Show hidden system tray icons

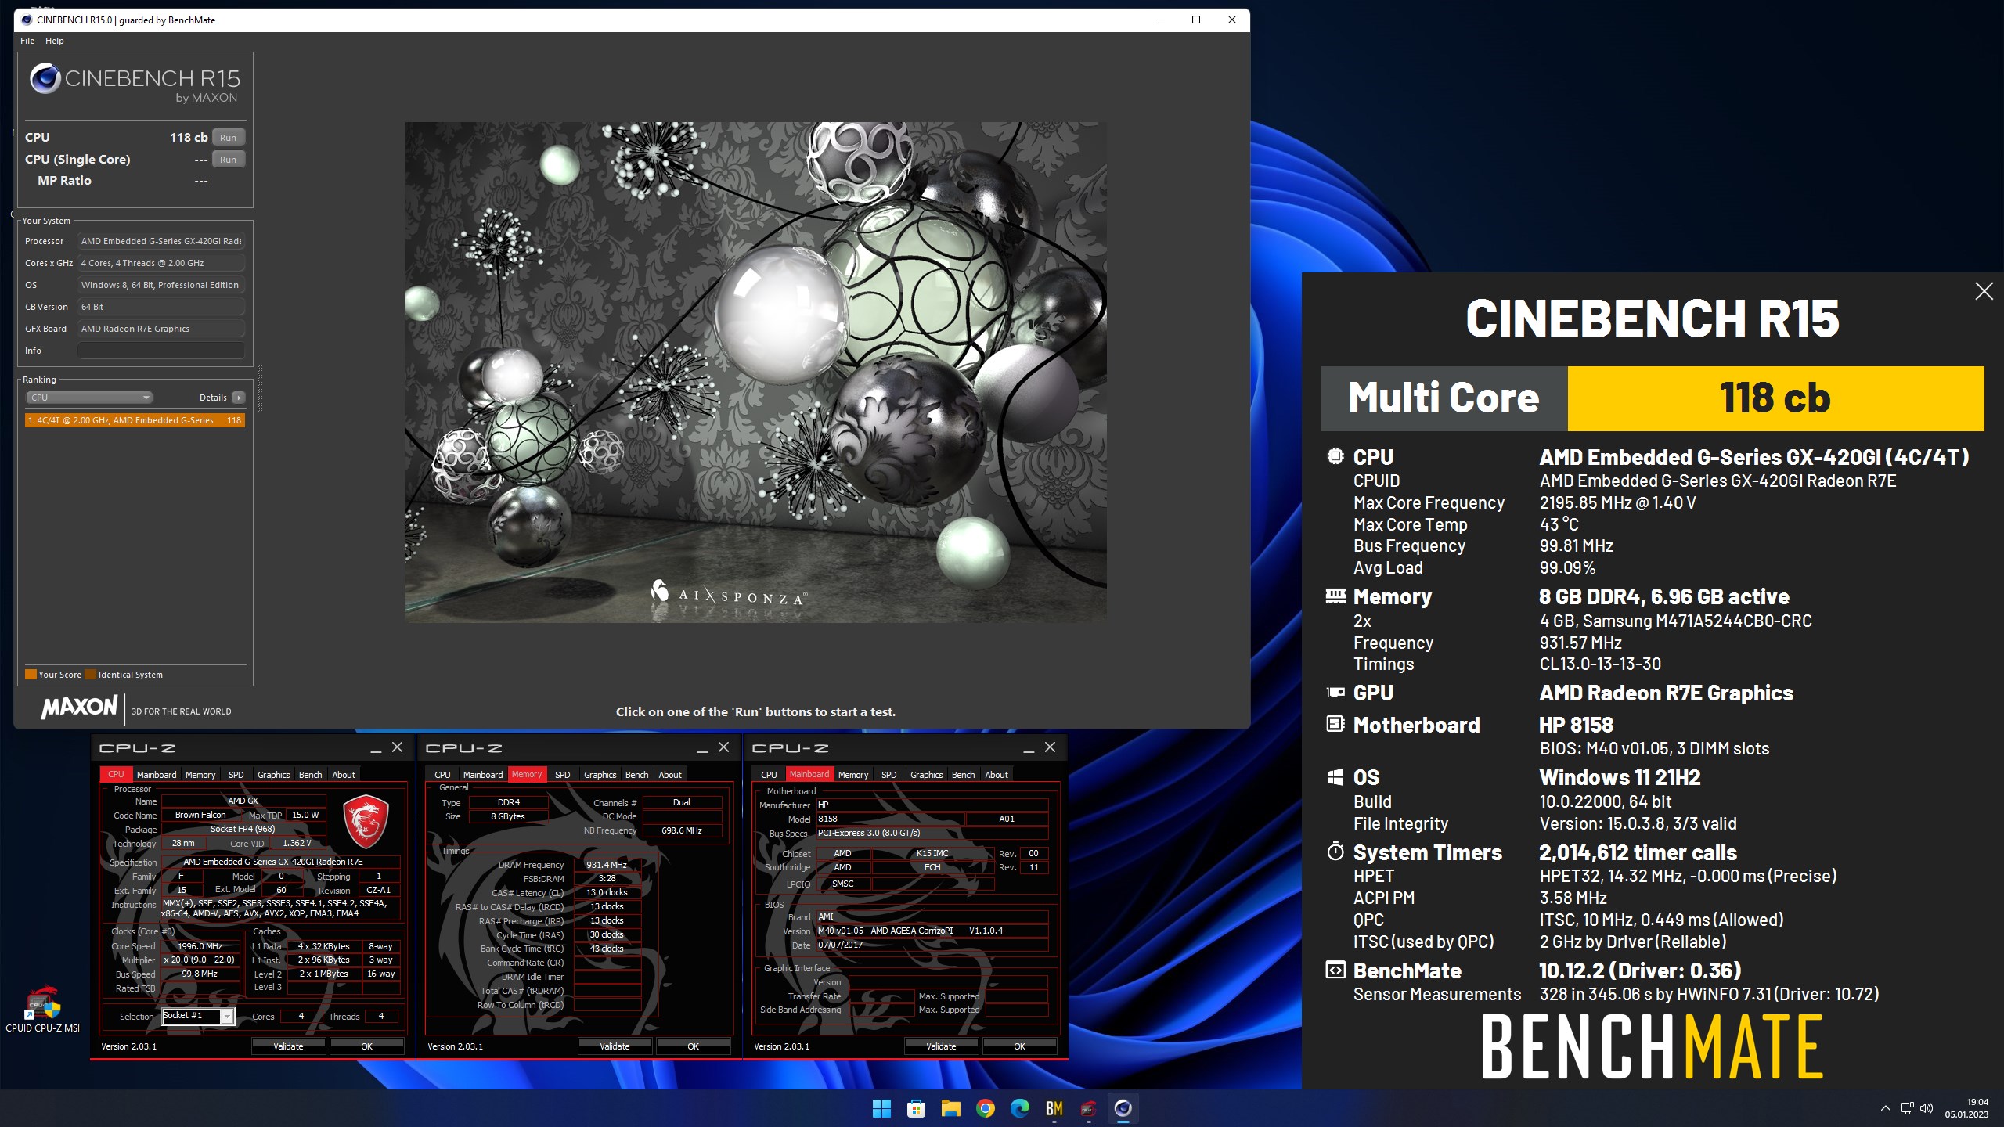[1885, 1108]
